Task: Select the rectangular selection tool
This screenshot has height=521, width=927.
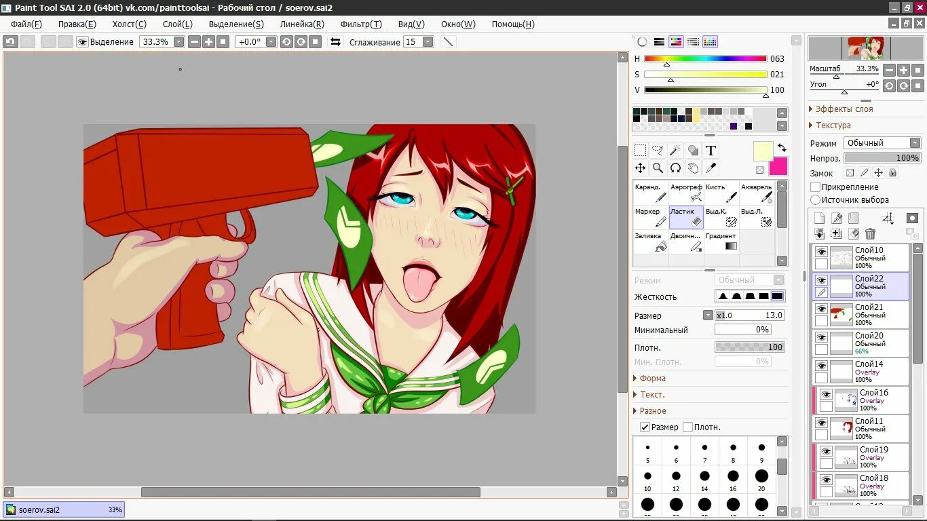Action: coord(640,151)
